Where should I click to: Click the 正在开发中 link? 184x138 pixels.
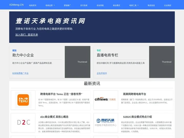coord(102,73)
